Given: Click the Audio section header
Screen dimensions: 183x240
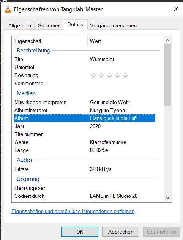Looking at the screenshot, I should 24,160.
